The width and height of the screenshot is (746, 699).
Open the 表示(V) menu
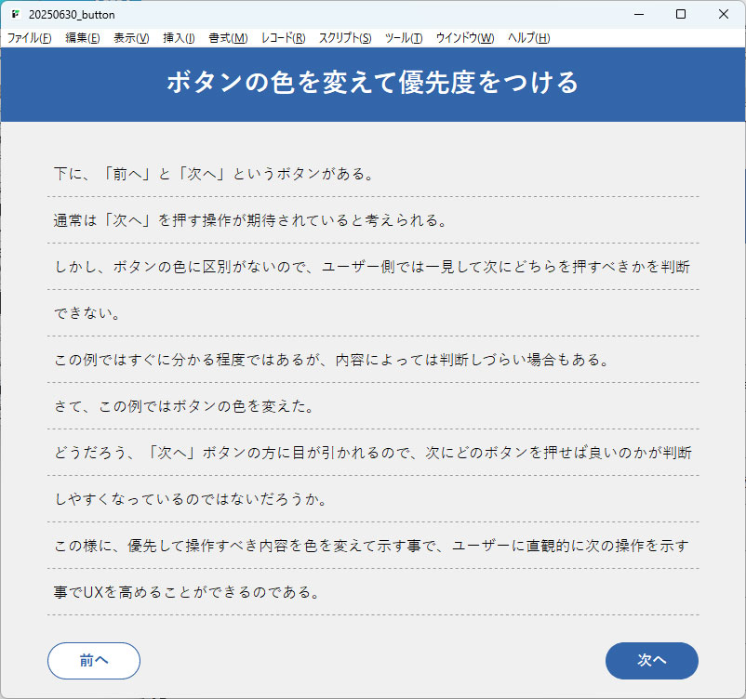click(x=131, y=38)
